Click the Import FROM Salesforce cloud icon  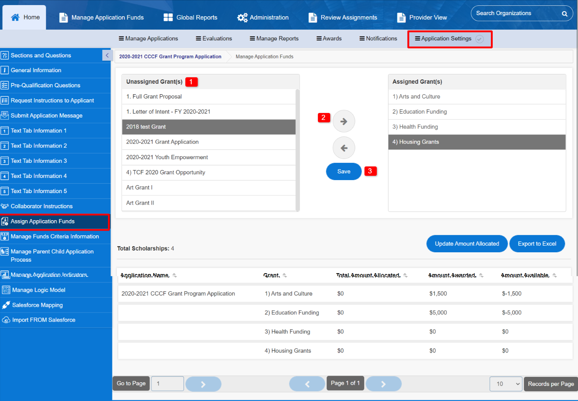(6, 320)
